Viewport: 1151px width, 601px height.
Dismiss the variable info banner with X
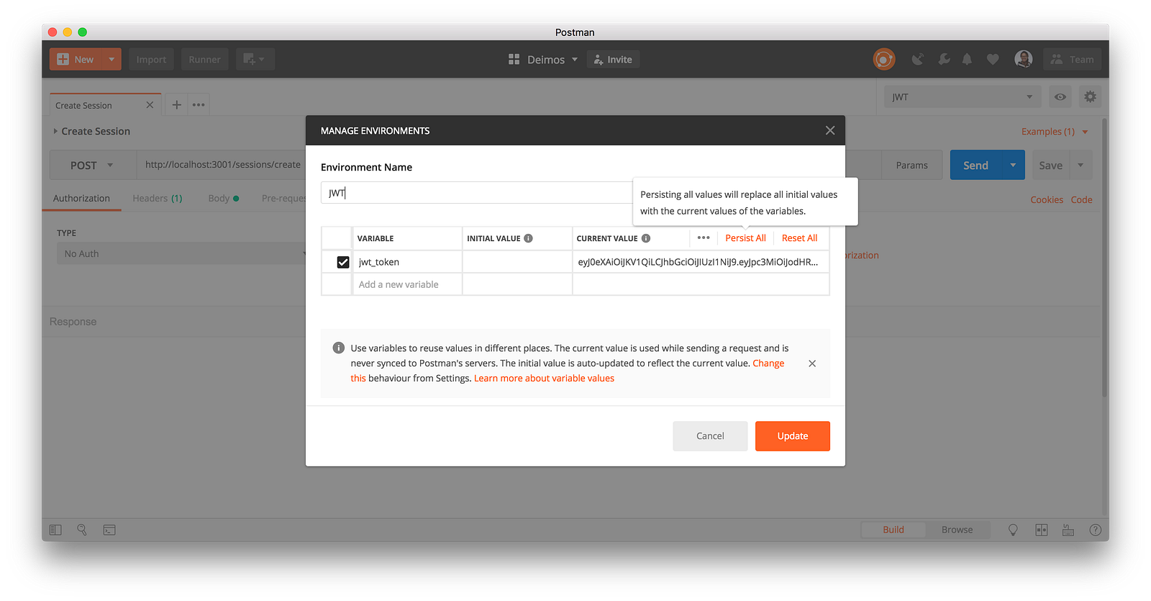tap(812, 363)
